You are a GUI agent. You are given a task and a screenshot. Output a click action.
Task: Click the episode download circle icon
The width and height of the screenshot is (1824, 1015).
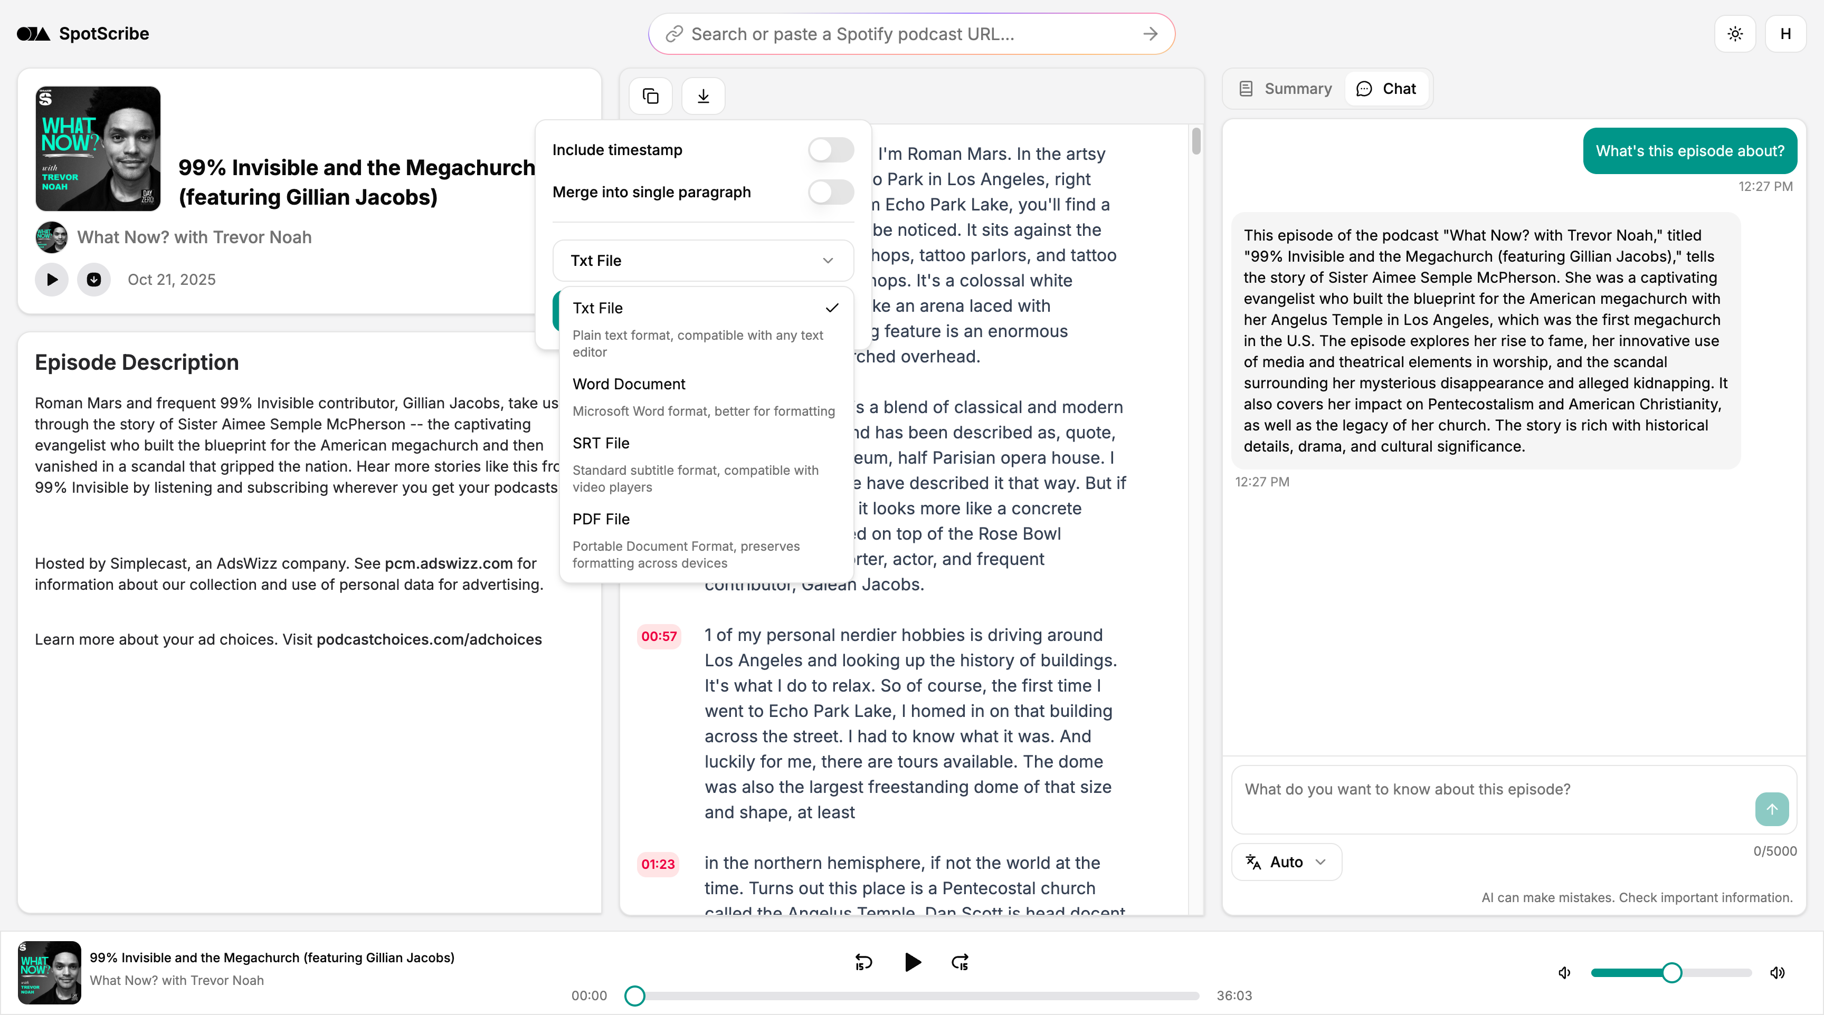93,280
